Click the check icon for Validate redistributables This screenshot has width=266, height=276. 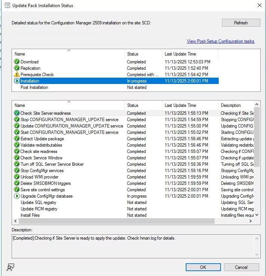coord(17,145)
